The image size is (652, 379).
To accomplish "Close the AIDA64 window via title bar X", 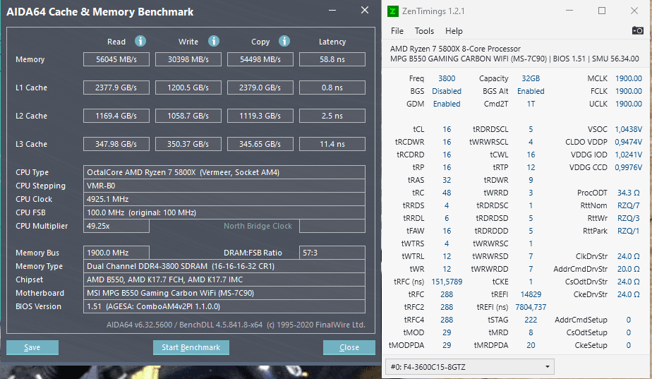I will point(365,11).
